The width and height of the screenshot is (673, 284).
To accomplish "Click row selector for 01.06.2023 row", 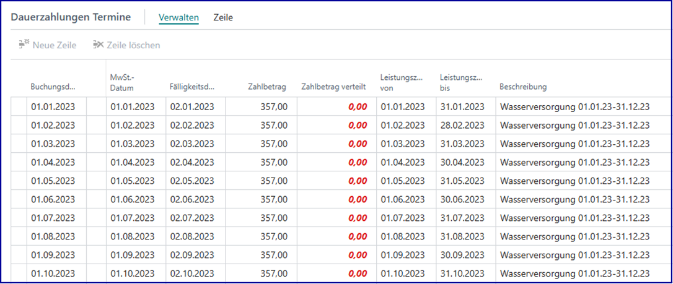I will click(19, 199).
